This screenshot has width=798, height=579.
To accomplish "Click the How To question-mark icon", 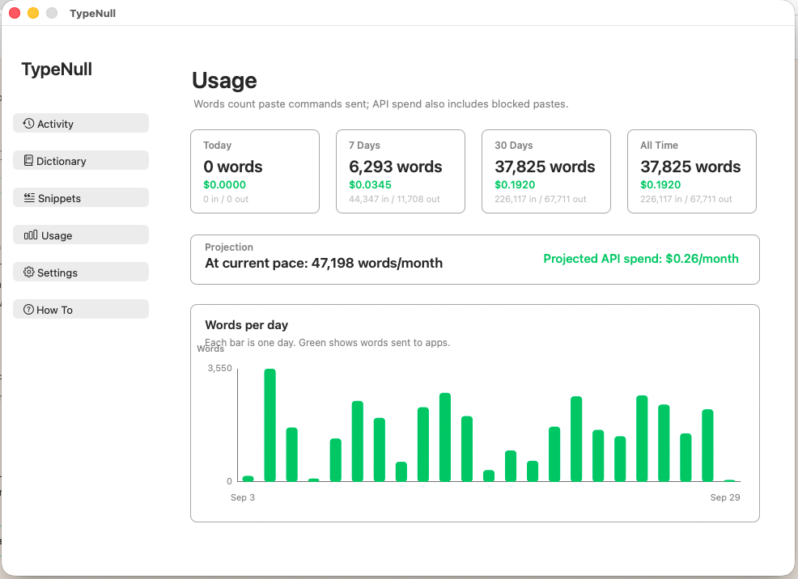I will click(x=29, y=309).
